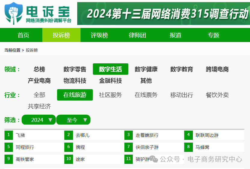Switch to the 律师团 tab

[137, 35]
